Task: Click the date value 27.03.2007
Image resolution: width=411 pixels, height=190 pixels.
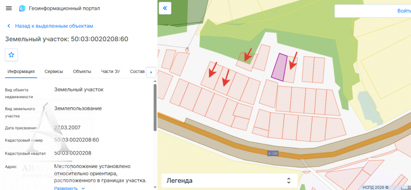Action: click(x=67, y=128)
